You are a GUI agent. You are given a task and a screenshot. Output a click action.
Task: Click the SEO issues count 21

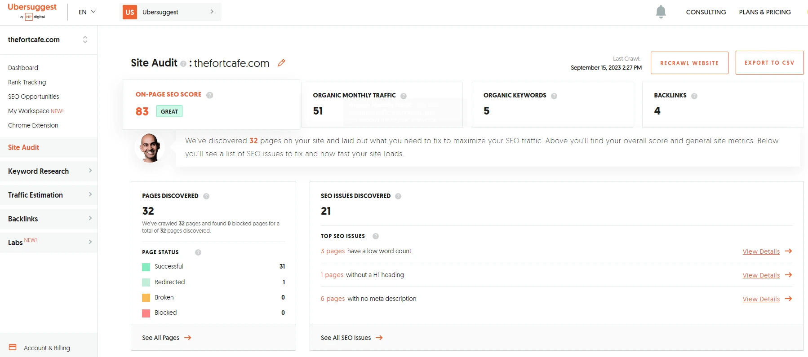326,211
